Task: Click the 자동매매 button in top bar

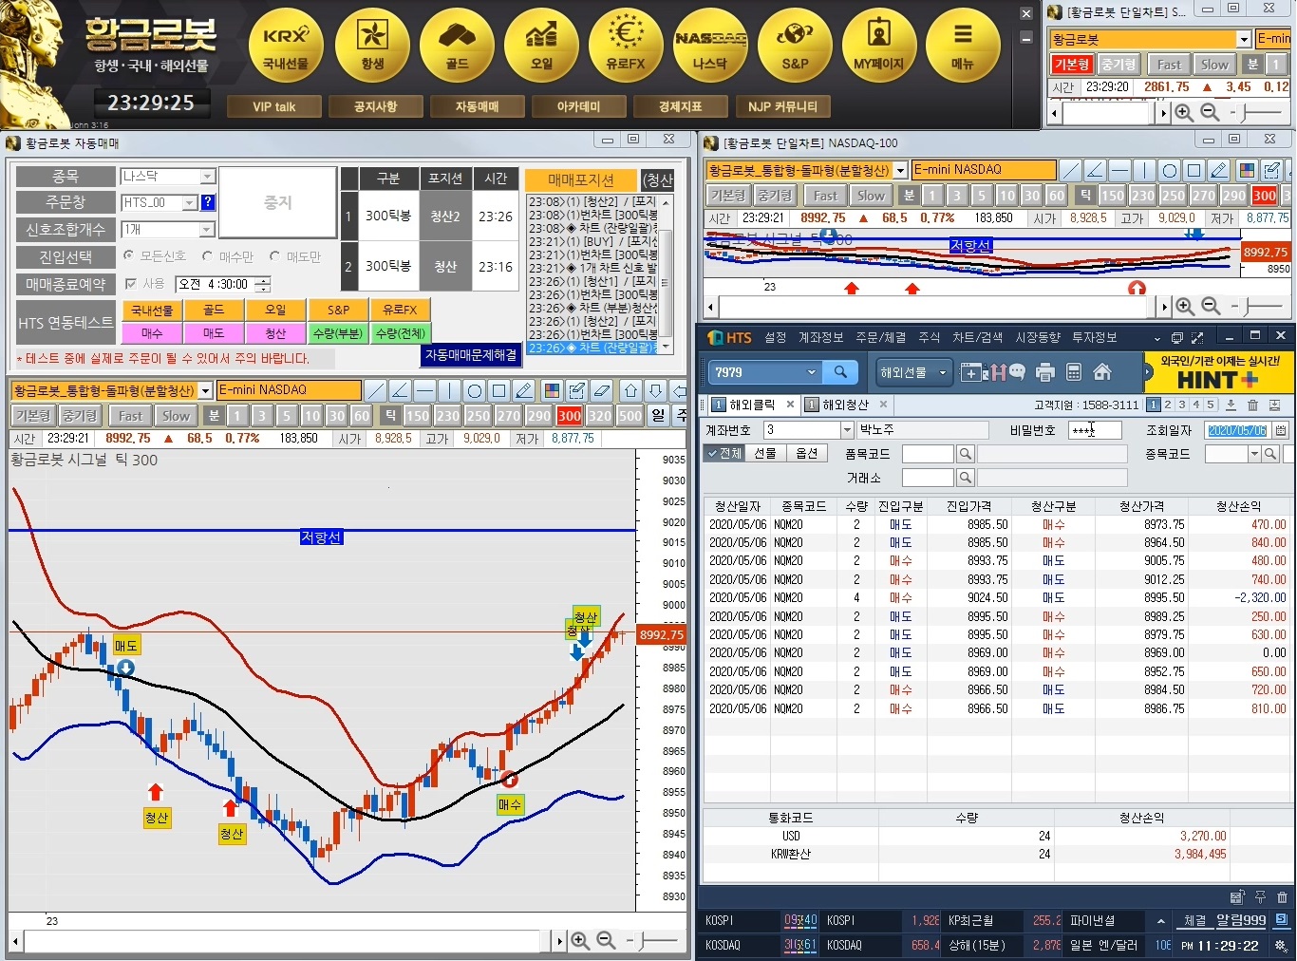Action: [x=477, y=106]
